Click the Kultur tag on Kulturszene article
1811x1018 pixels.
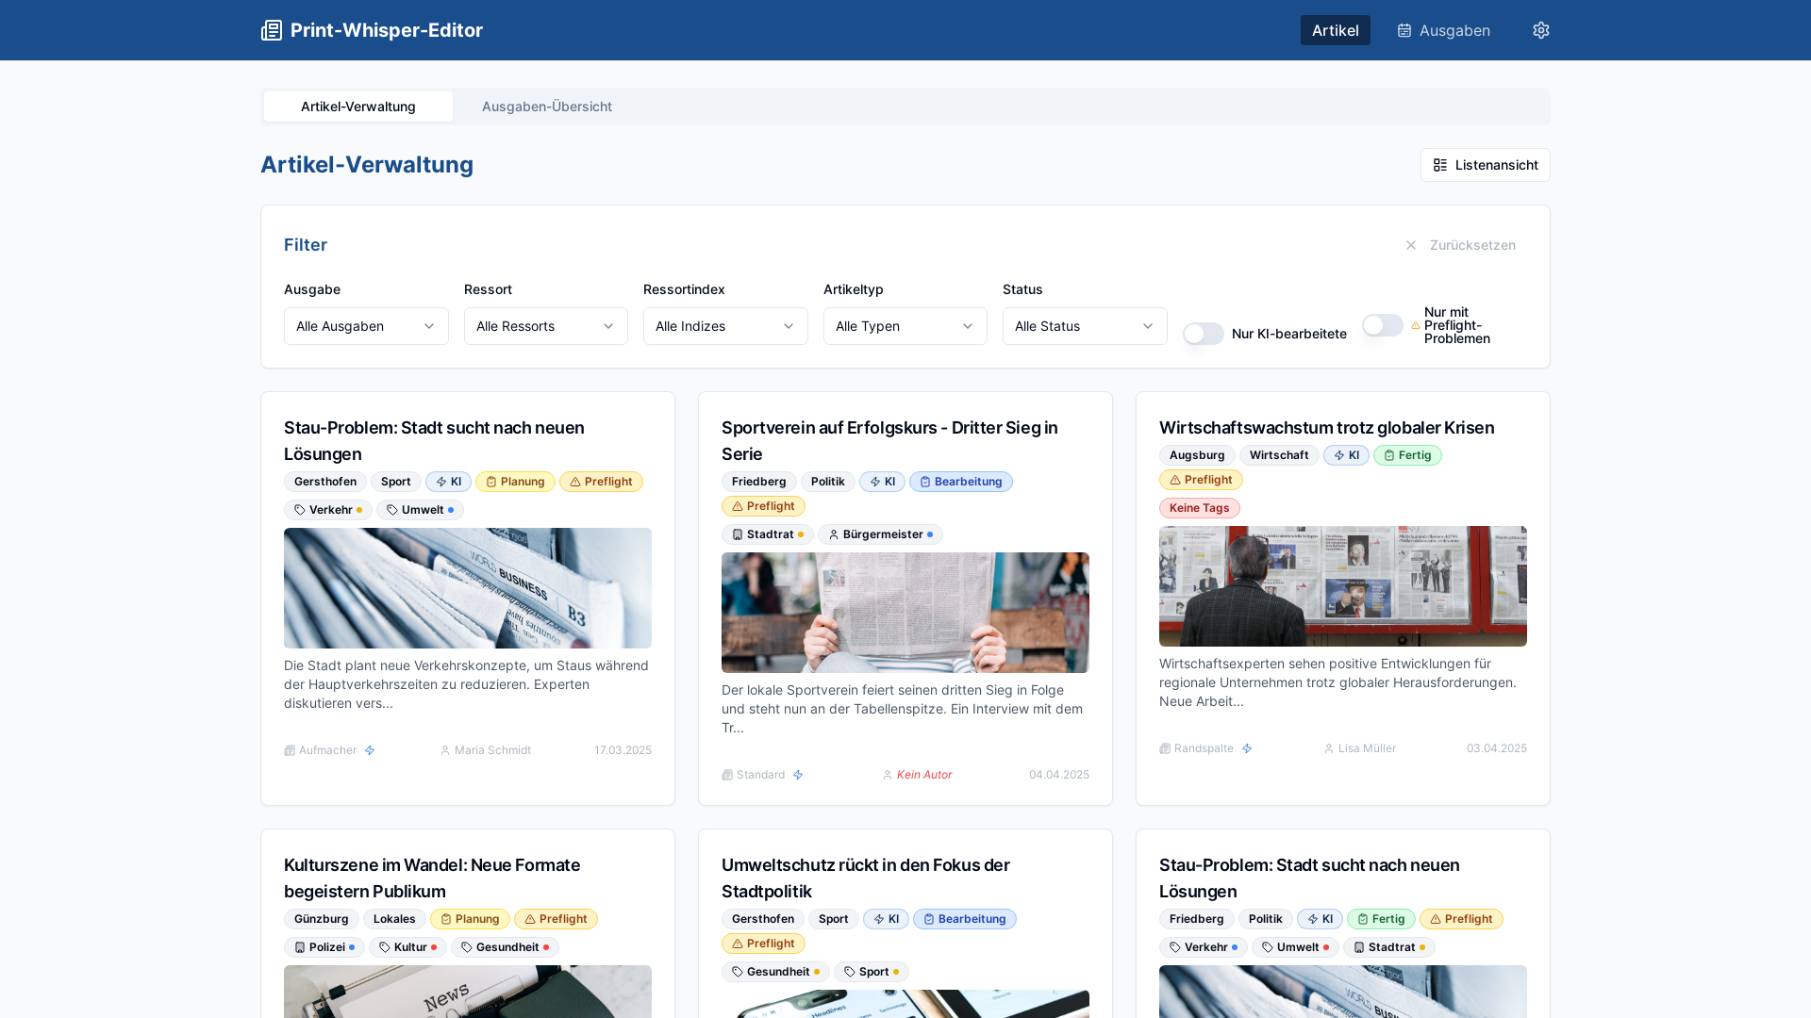click(407, 947)
